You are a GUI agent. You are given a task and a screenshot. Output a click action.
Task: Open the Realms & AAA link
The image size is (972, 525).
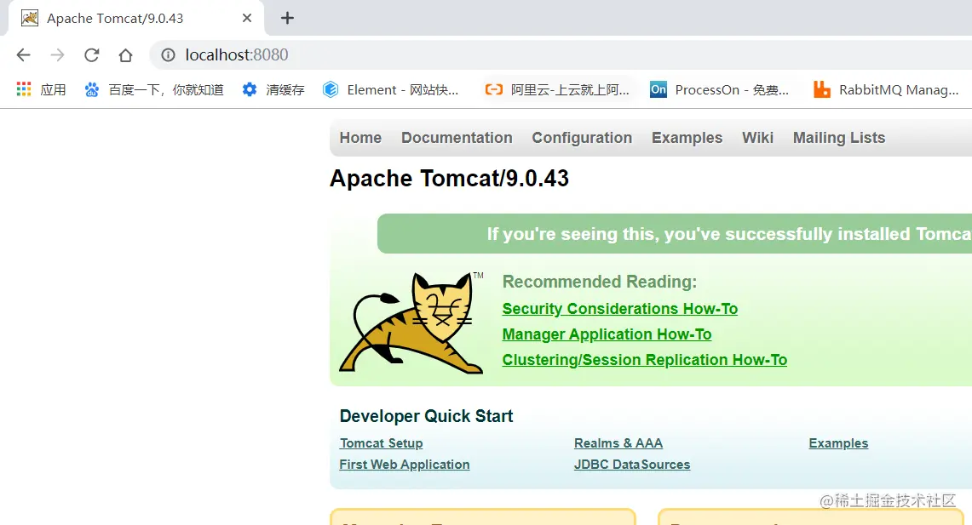click(618, 443)
